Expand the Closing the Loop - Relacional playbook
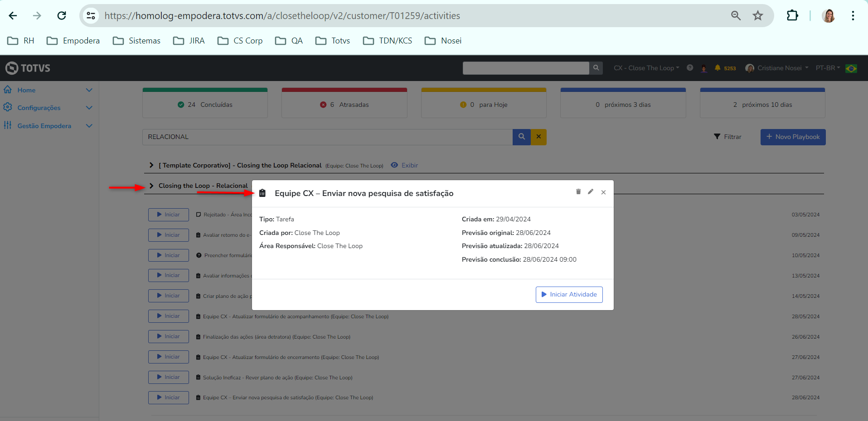The width and height of the screenshot is (868, 421). 151,186
